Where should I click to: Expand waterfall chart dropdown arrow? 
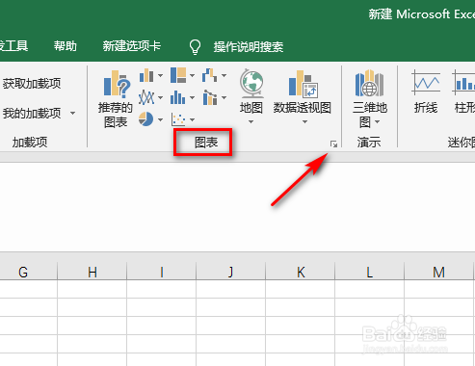click(224, 76)
